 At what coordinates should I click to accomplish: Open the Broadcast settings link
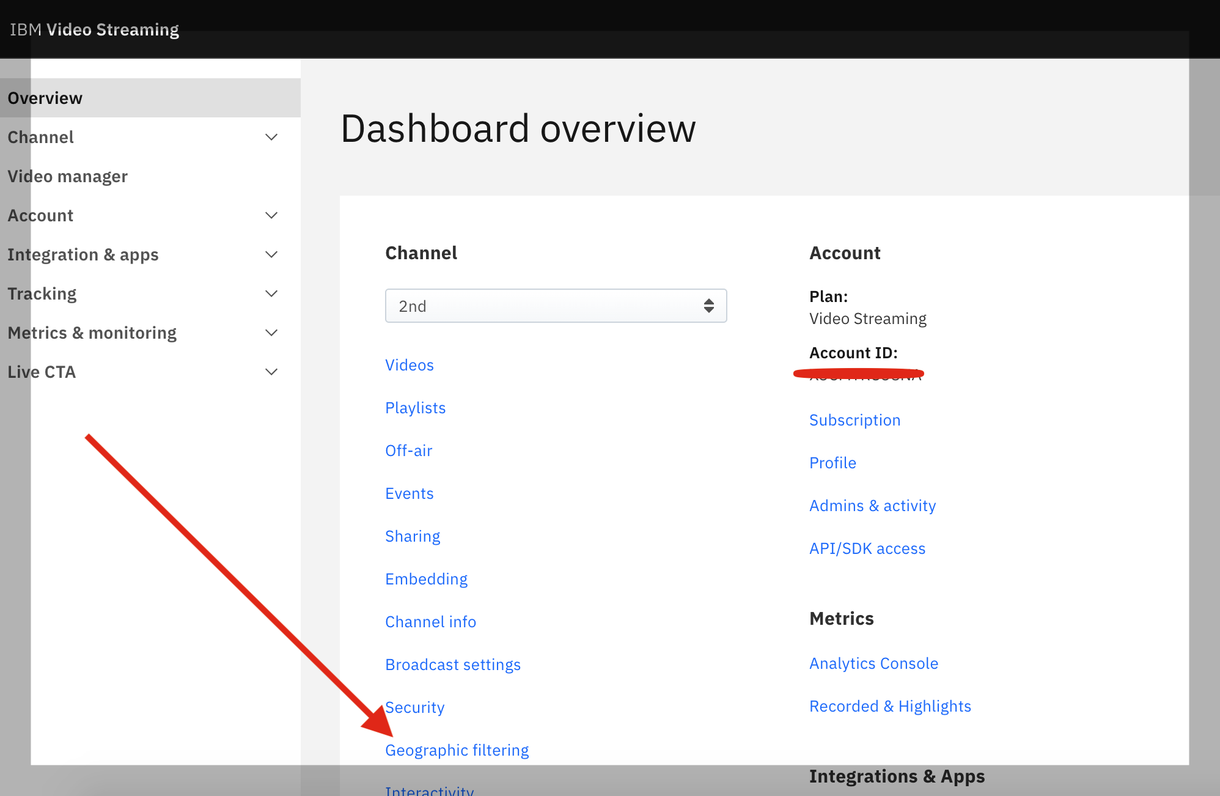(x=453, y=665)
